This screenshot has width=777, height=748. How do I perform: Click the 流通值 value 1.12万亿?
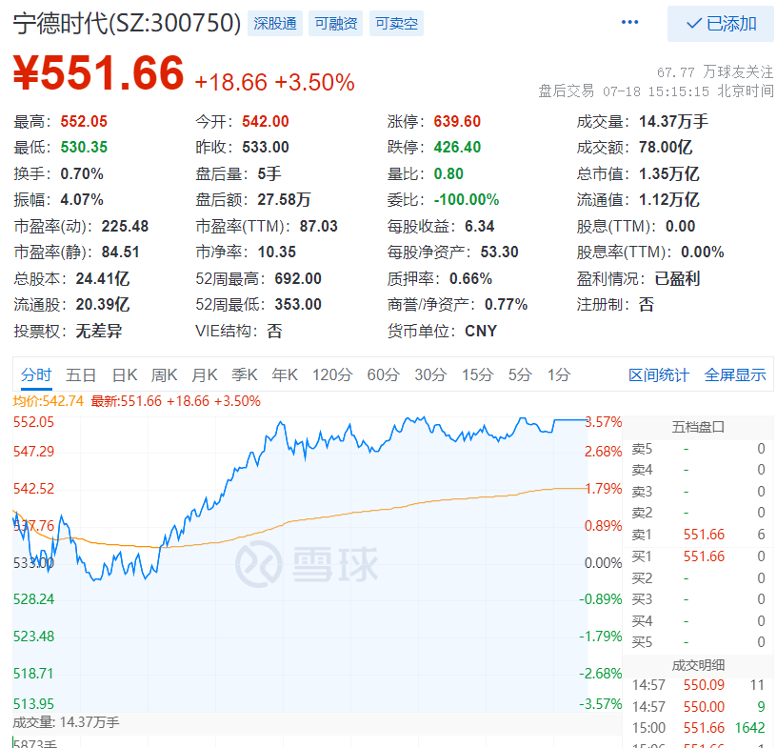click(669, 200)
